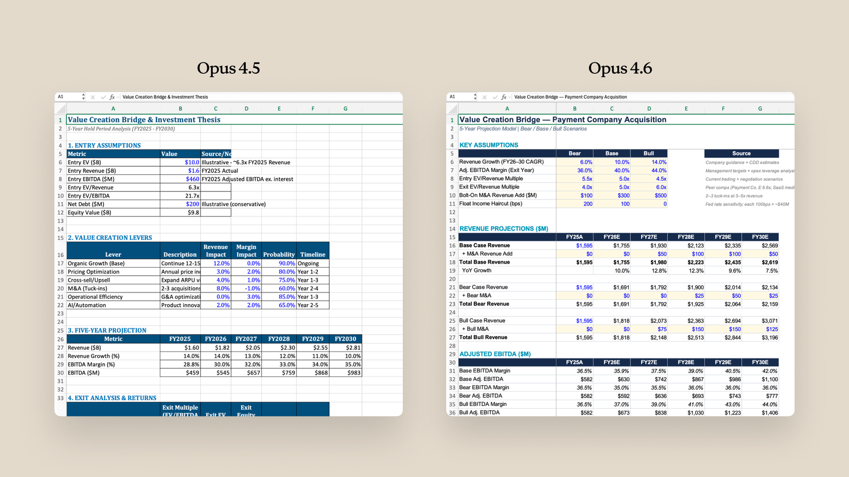Select column B header in the Opus 4.5 sheet
This screenshot has width=849, height=477.
180,109
